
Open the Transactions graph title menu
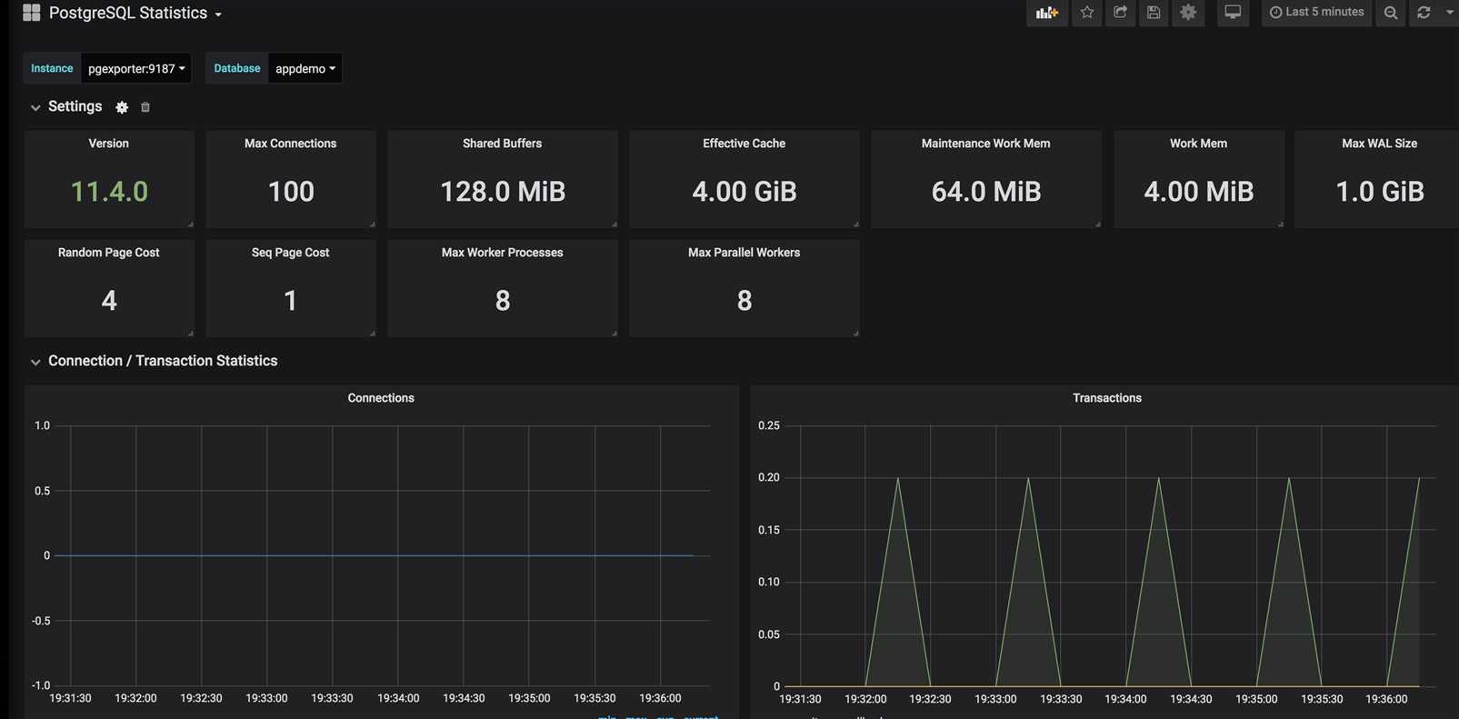[x=1106, y=398]
